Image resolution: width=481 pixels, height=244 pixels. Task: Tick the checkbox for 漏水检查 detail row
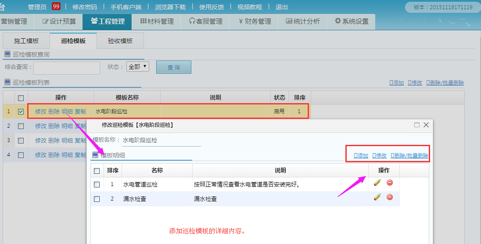(97, 199)
